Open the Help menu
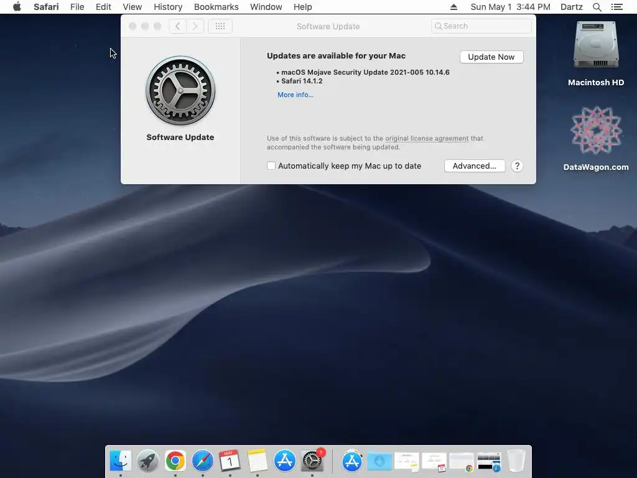 pyautogui.click(x=303, y=7)
